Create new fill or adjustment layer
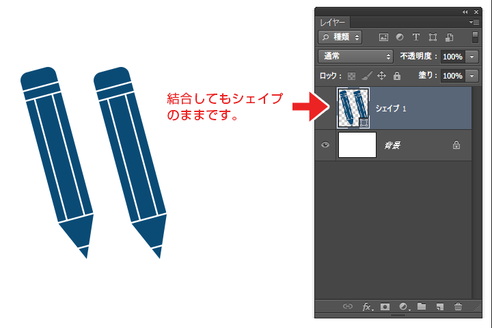492x328 pixels. pos(404,307)
